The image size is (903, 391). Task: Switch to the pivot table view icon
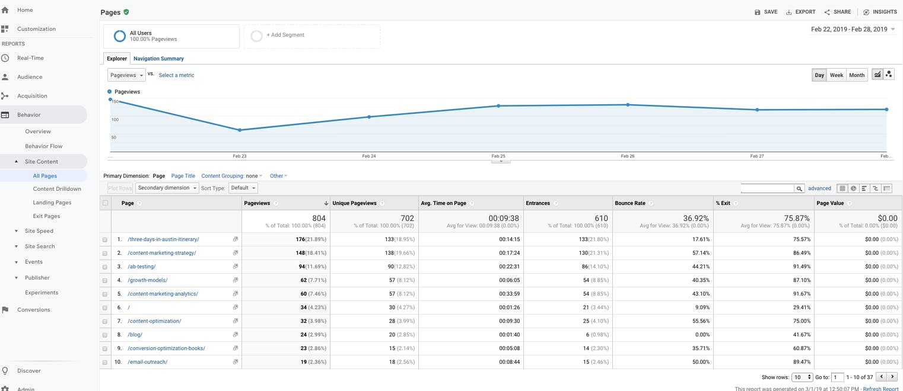(x=887, y=188)
